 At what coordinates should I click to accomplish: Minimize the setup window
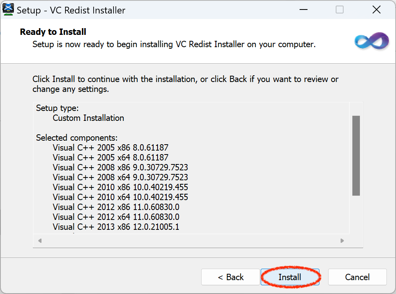pos(303,10)
